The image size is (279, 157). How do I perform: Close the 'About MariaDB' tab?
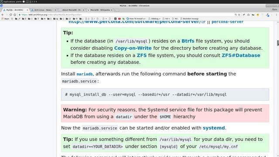point(83,10)
